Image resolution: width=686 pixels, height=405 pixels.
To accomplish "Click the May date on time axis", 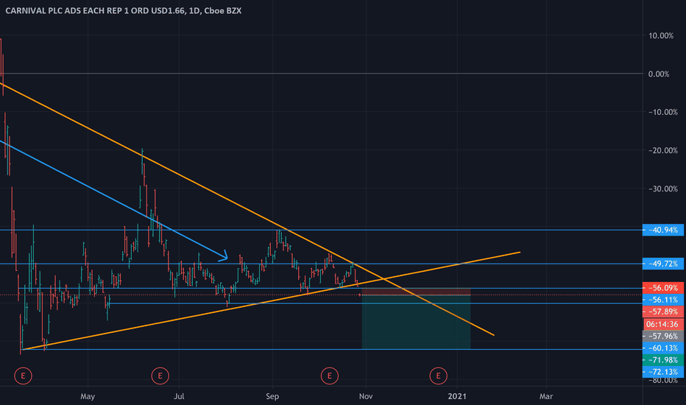I will coord(88,396).
